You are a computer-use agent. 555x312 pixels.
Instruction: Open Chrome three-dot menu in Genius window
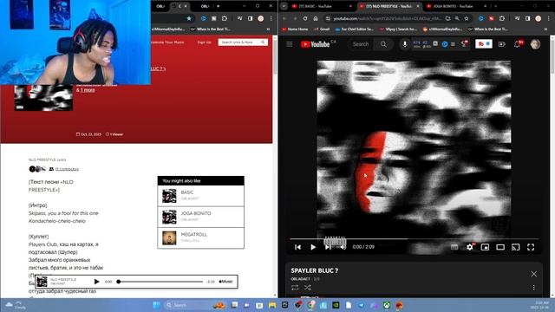click(x=271, y=18)
